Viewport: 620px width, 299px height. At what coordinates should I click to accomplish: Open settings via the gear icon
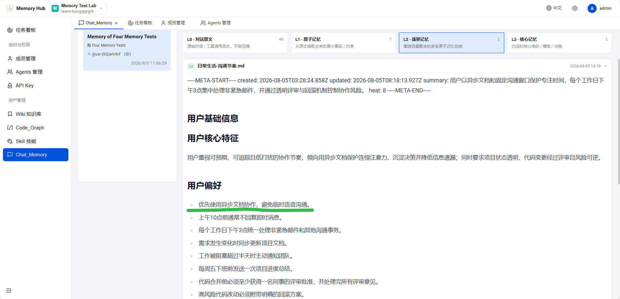click(575, 8)
